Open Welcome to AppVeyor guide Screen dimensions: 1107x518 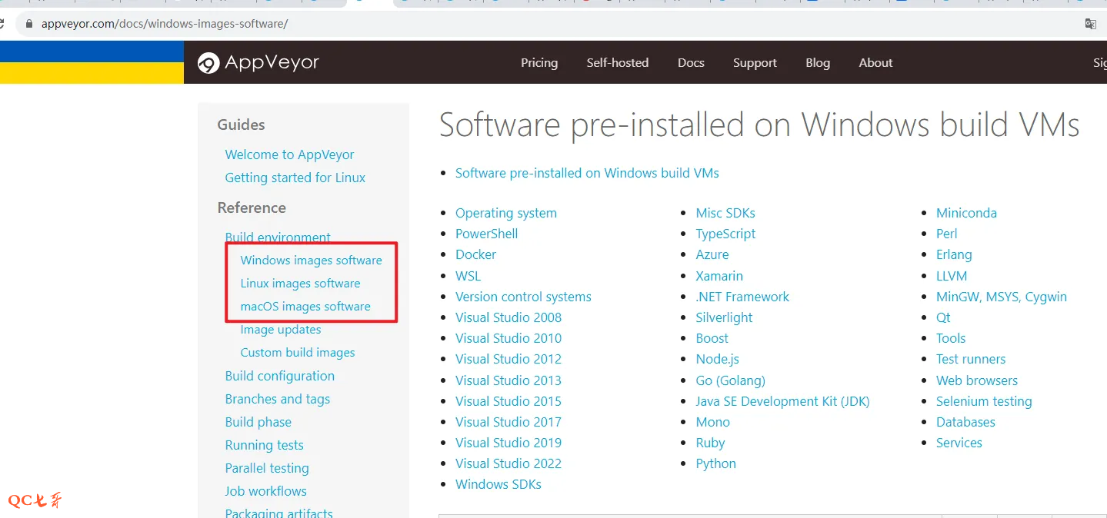pyautogui.click(x=289, y=154)
